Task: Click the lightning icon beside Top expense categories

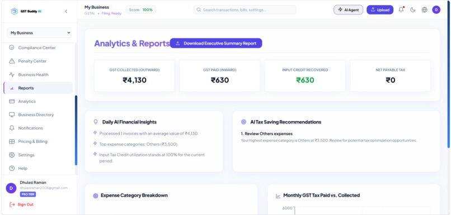Action: click(x=95, y=143)
